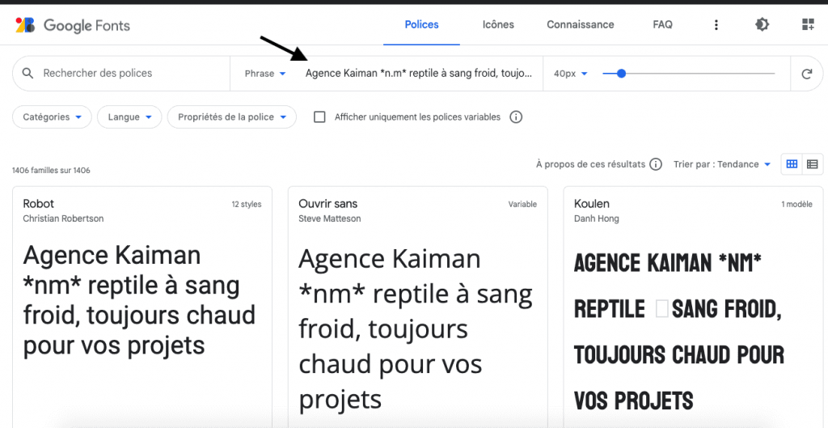Open the three-dot more options menu
The width and height of the screenshot is (828, 428).
(x=716, y=25)
